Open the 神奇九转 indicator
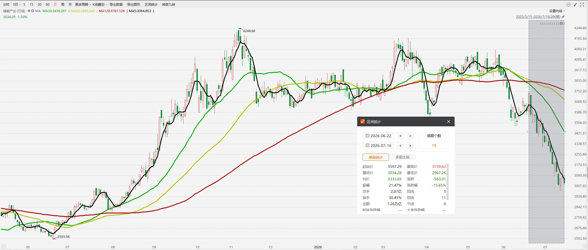This screenshot has height=250, width=588. (169, 5)
